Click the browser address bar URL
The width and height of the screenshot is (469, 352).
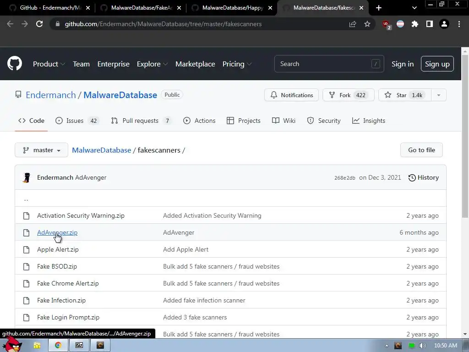coord(164,24)
